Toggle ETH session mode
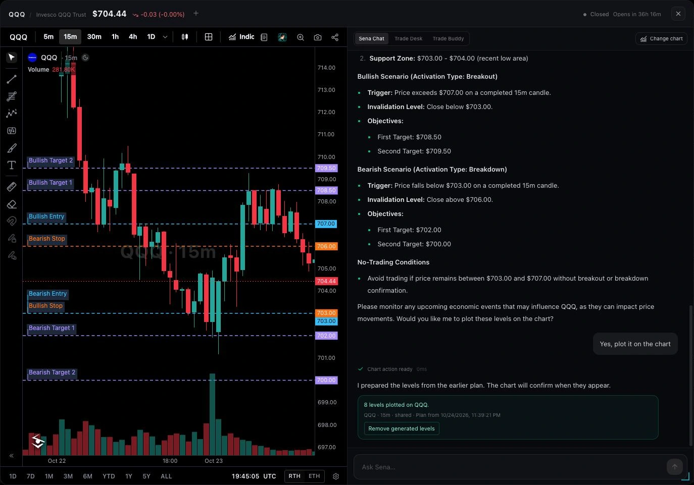Screen dimensions: 694x485 tap(314, 476)
